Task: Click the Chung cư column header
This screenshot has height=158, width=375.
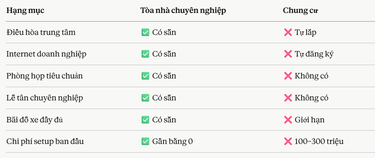Action: click(300, 10)
